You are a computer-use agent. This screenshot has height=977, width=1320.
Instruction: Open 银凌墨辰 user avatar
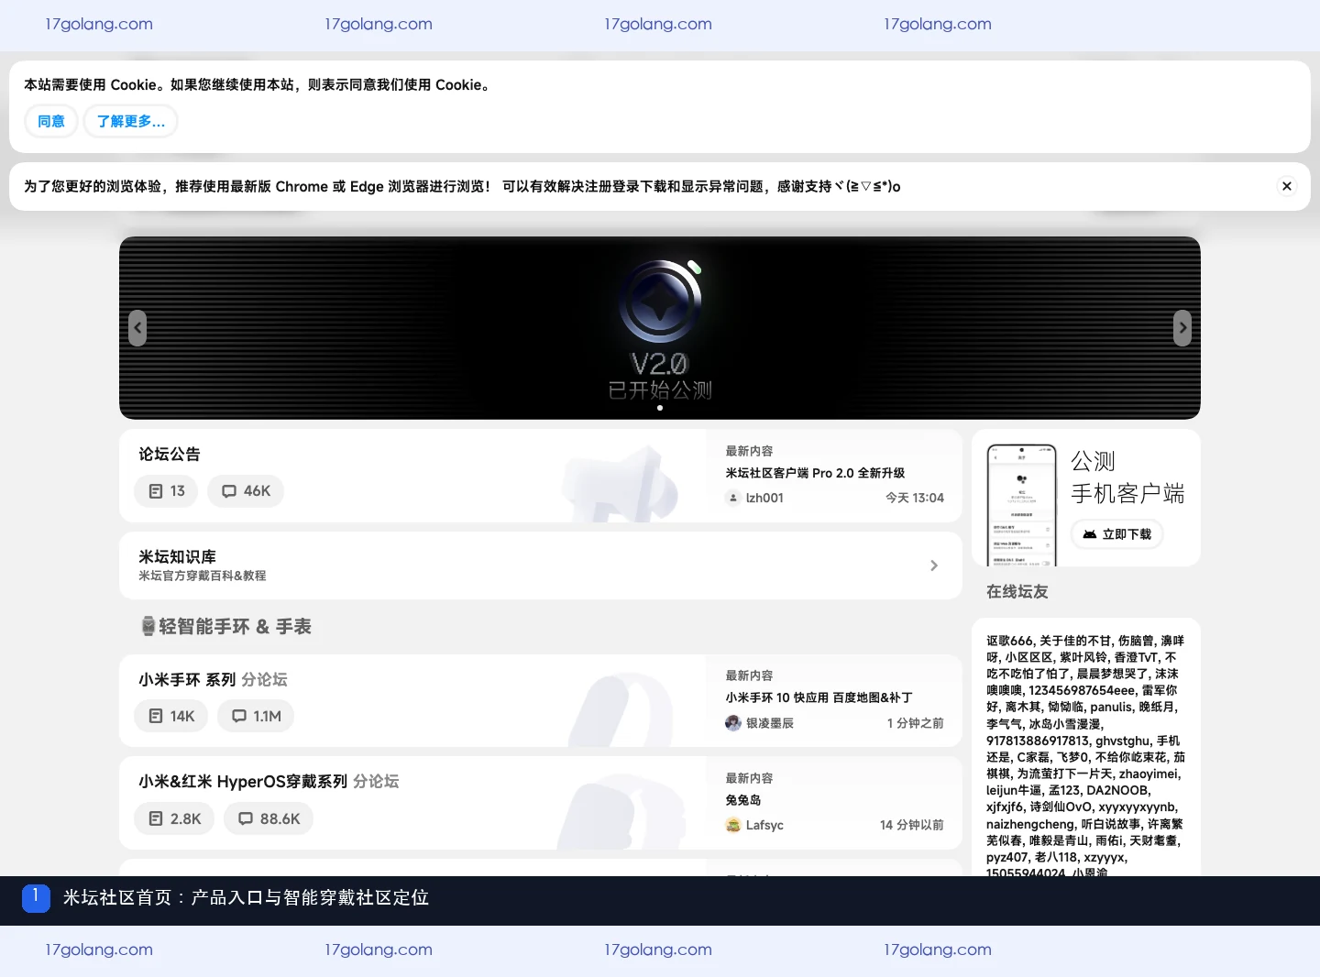click(x=733, y=723)
